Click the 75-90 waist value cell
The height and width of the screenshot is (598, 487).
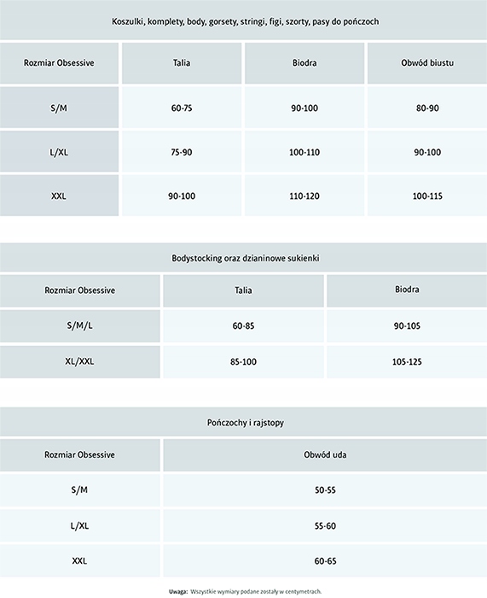[x=182, y=152]
